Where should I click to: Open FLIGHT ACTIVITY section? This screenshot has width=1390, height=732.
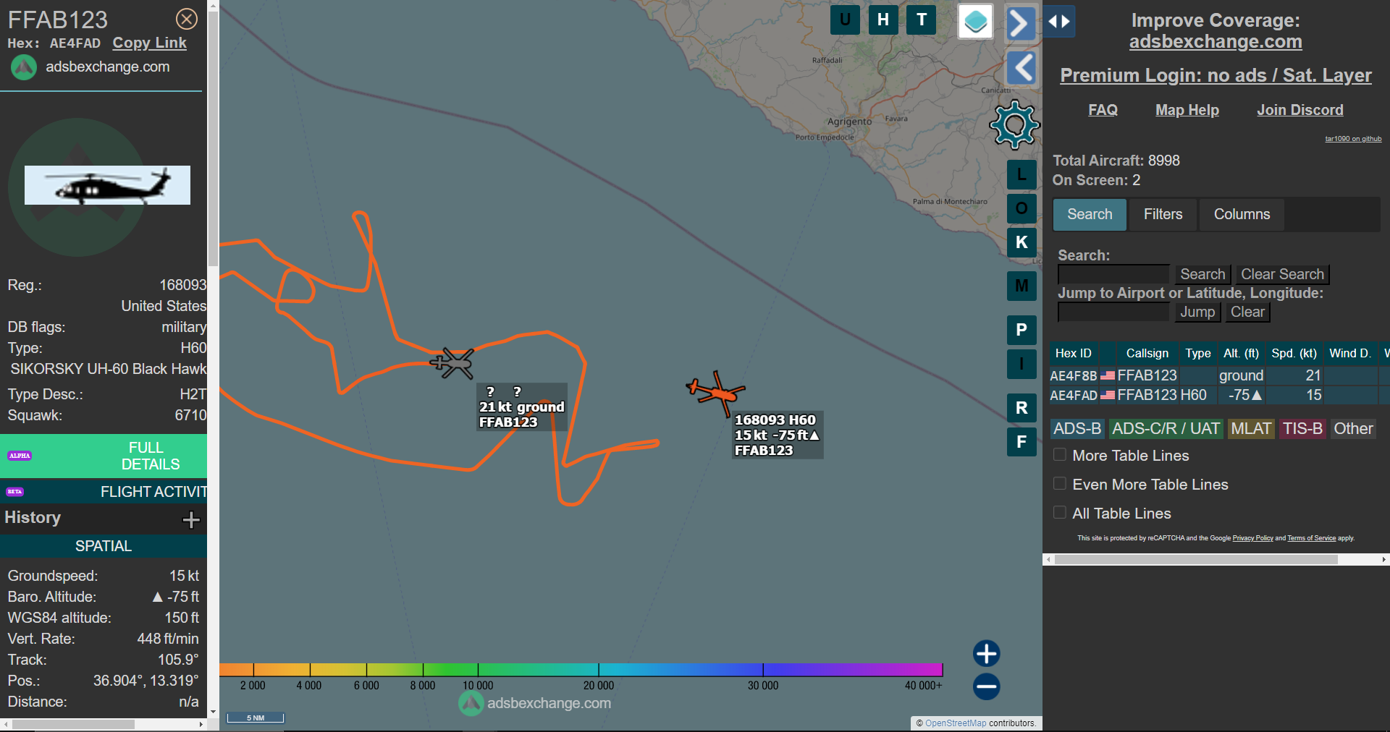pyautogui.click(x=104, y=492)
